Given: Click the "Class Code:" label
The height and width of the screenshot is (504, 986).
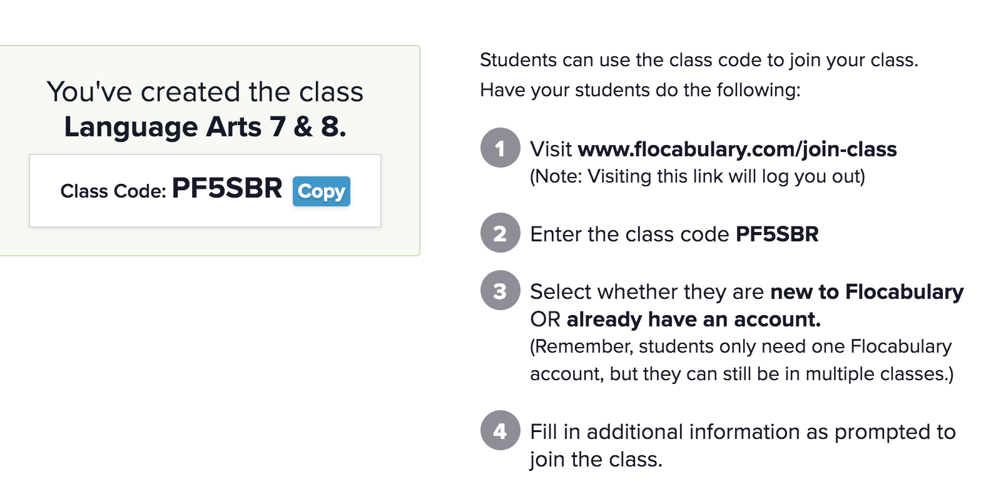Looking at the screenshot, I should pos(113,191).
